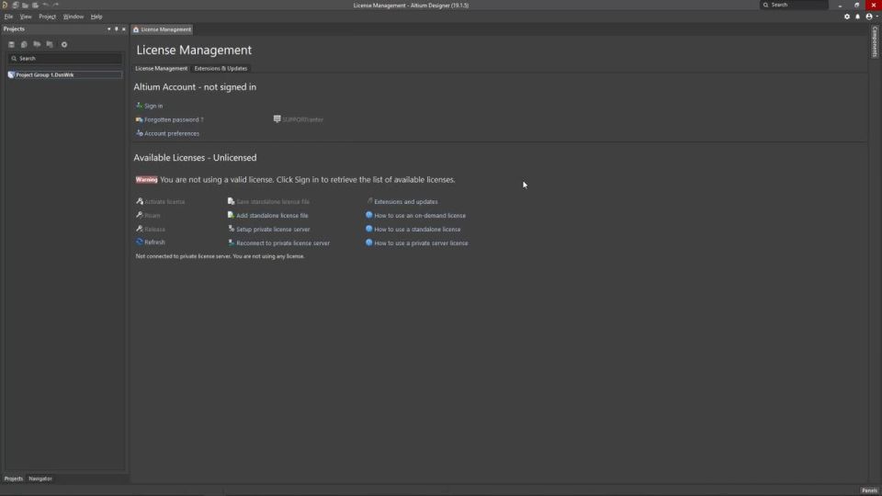Click the second icon in Projects panel toolbar
Viewport: 882px width, 496px height.
pyautogui.click(x=24, y=44)
